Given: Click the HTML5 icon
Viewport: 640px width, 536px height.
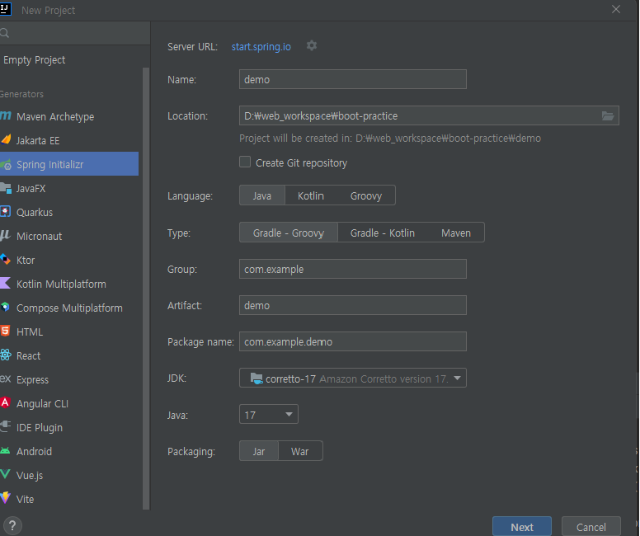Looking at the screenshot, I should pos(6,331).
